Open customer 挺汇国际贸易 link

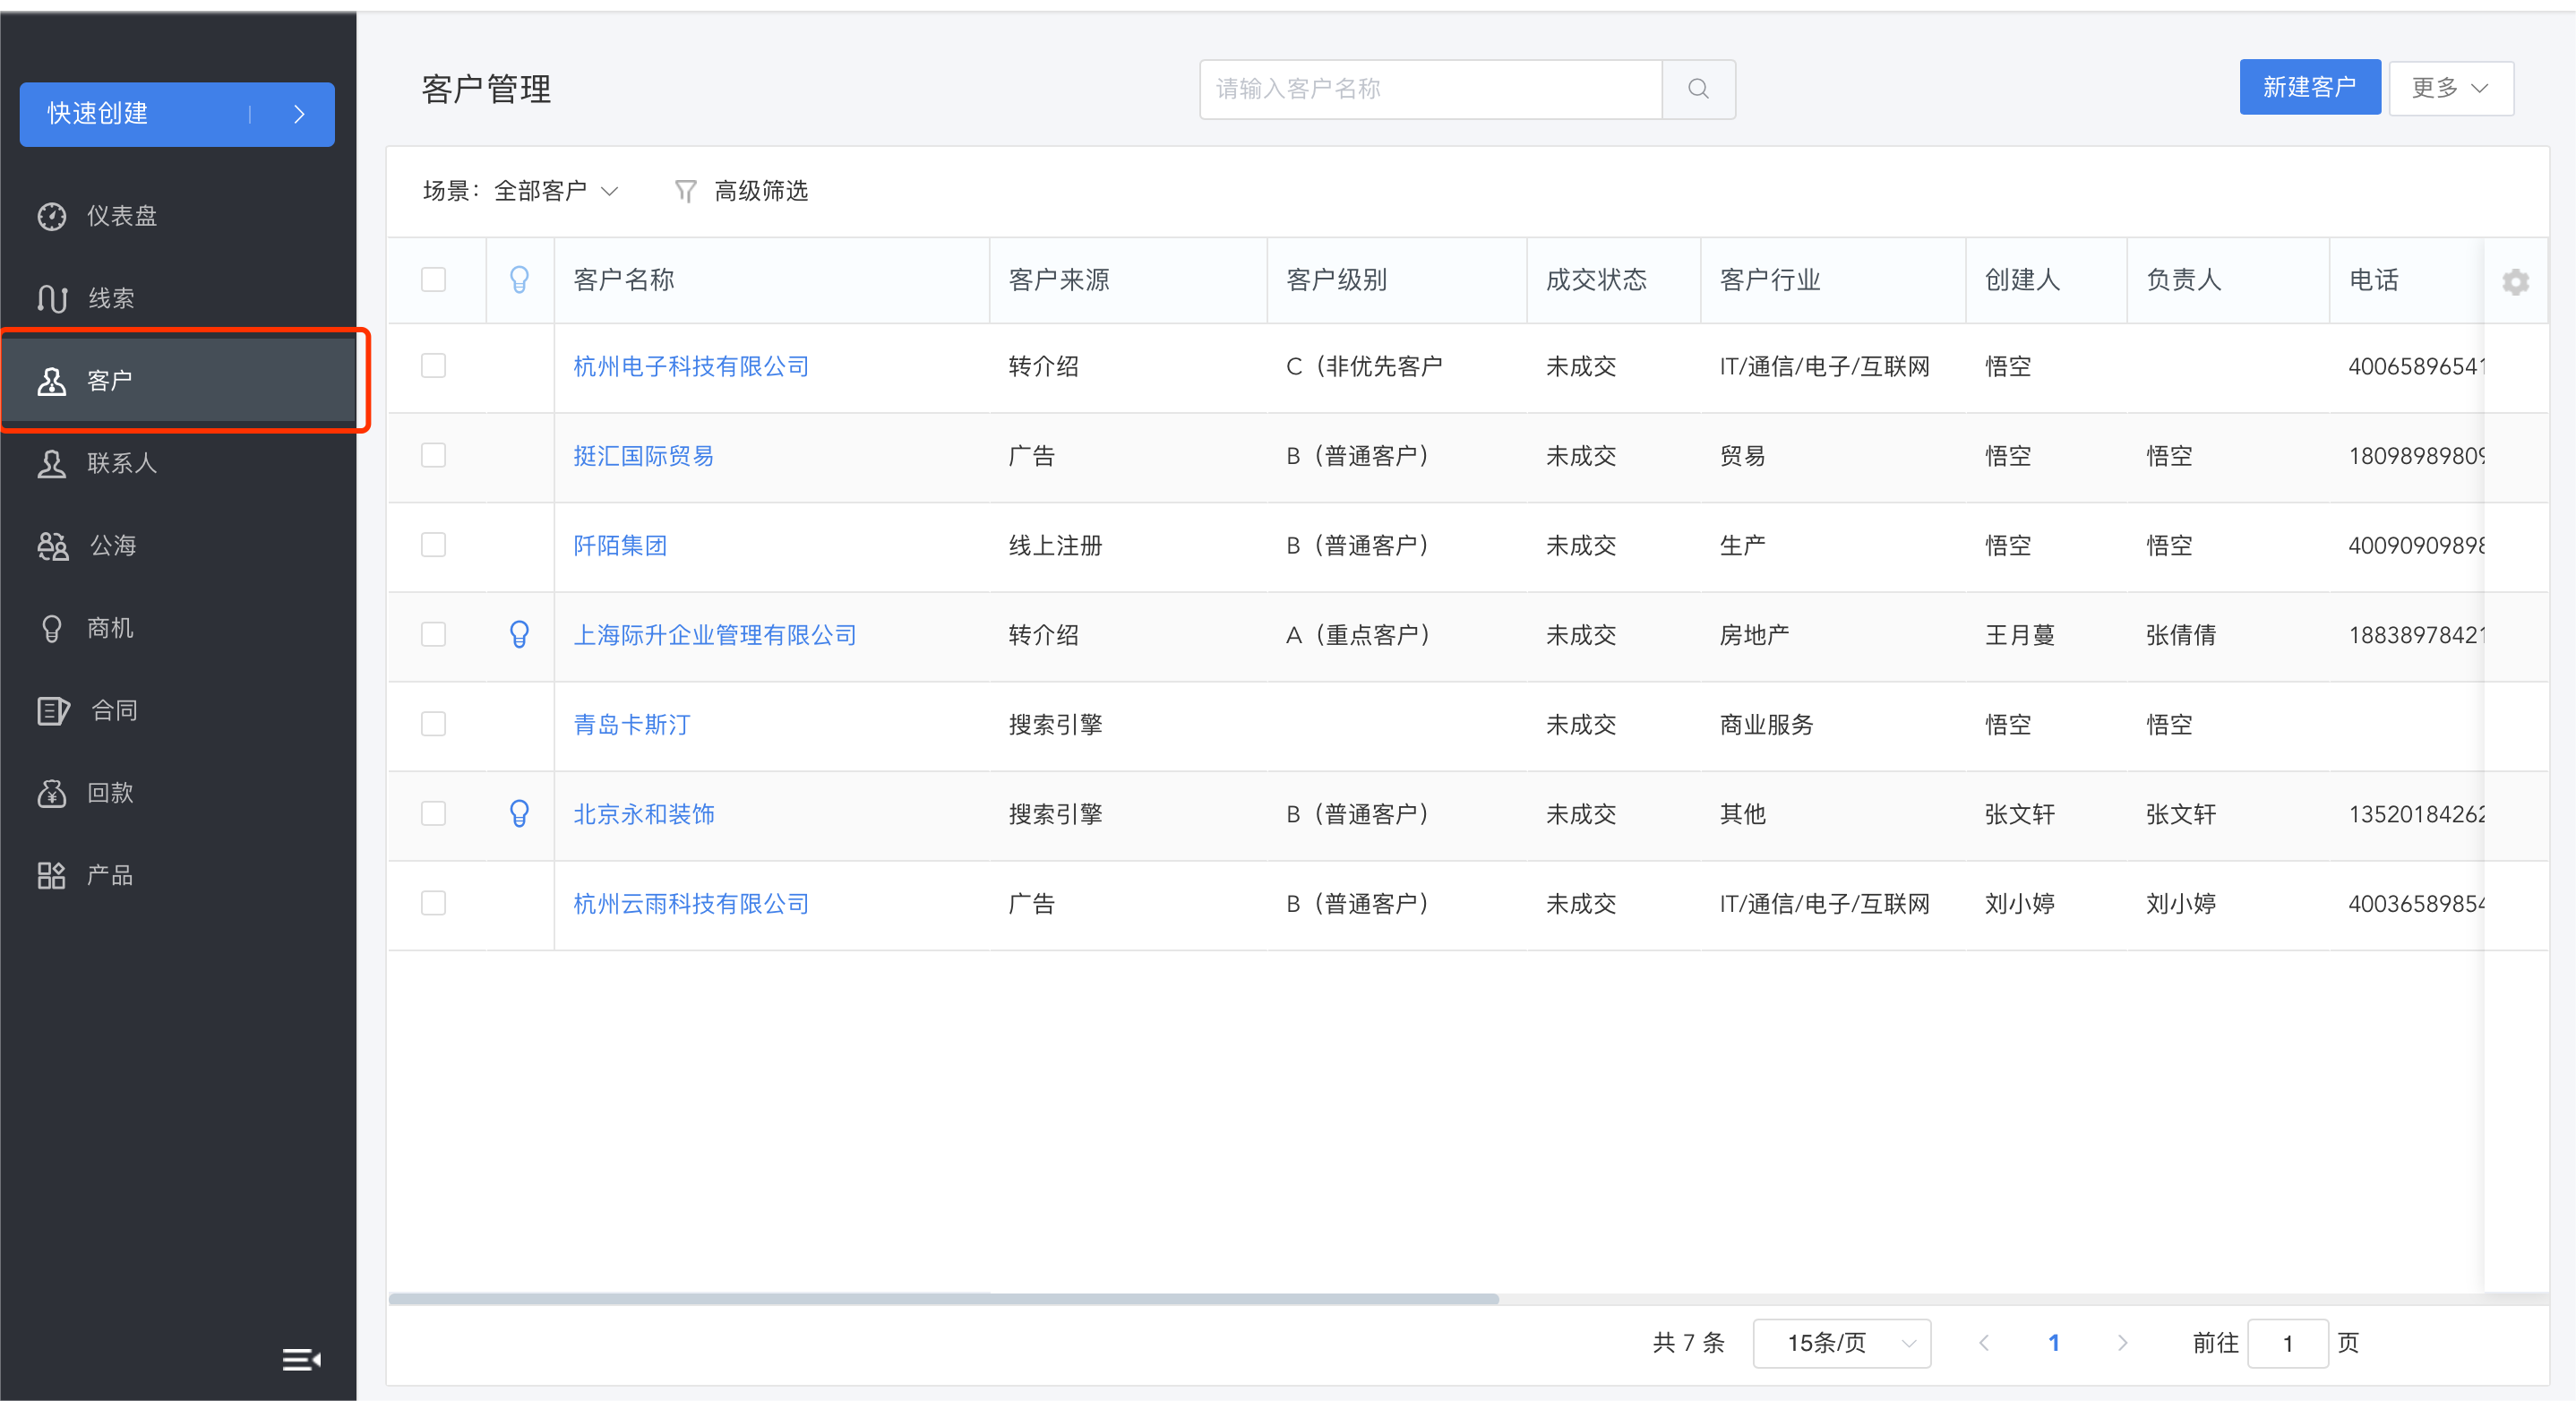(x=643, y=456)
